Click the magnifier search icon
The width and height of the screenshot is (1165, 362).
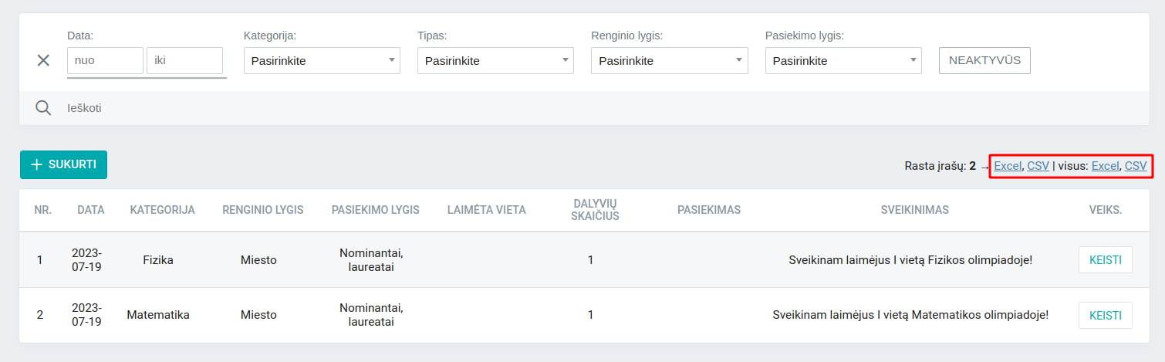(x=43, y=108)
